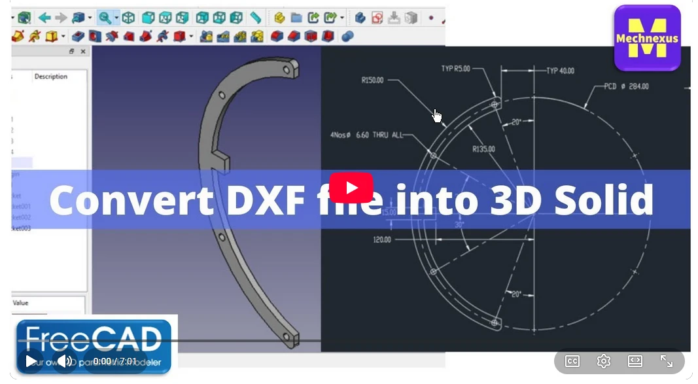Screen dimensions: 698x384
Task: Click the Description column header
Action: pyautogui.click(x=51, y=77)
